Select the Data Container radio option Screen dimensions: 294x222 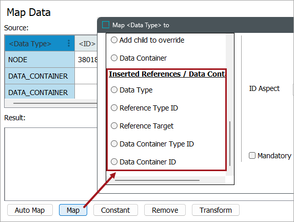click(x=114, y=58)
